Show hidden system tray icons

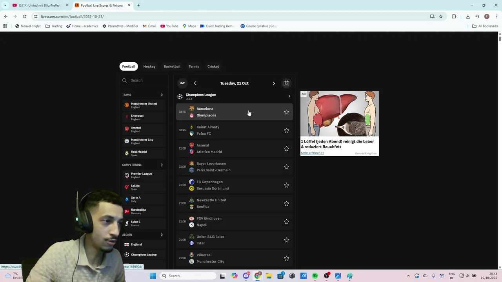pos(408,276)
